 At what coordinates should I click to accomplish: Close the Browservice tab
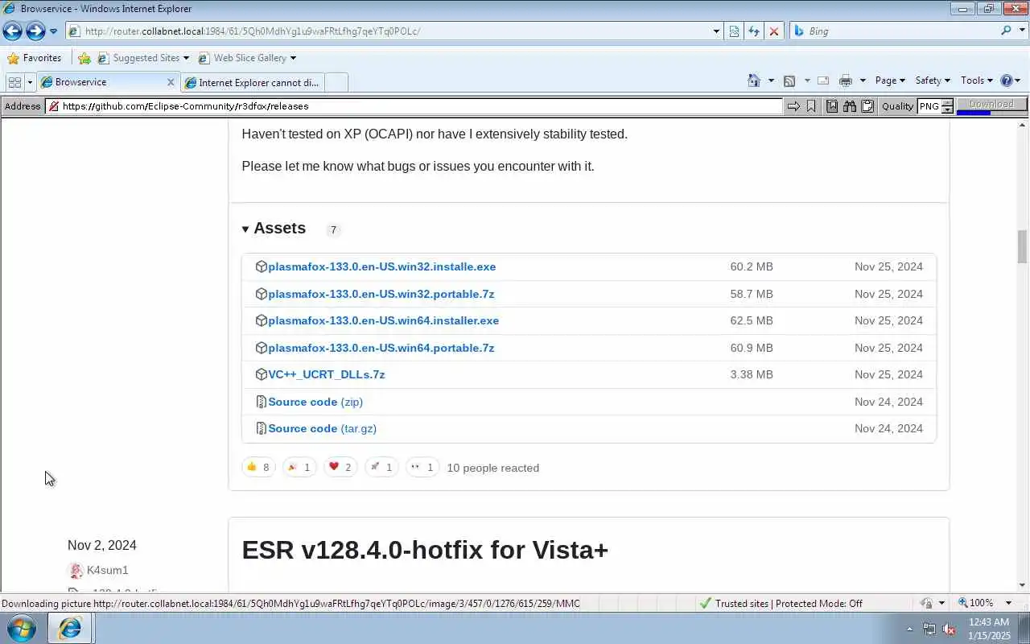coord(171,82)
